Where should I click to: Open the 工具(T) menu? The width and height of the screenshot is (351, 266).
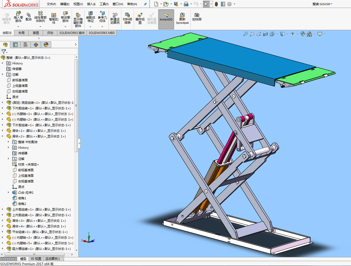pyautogui.click(x=104, y=4)
